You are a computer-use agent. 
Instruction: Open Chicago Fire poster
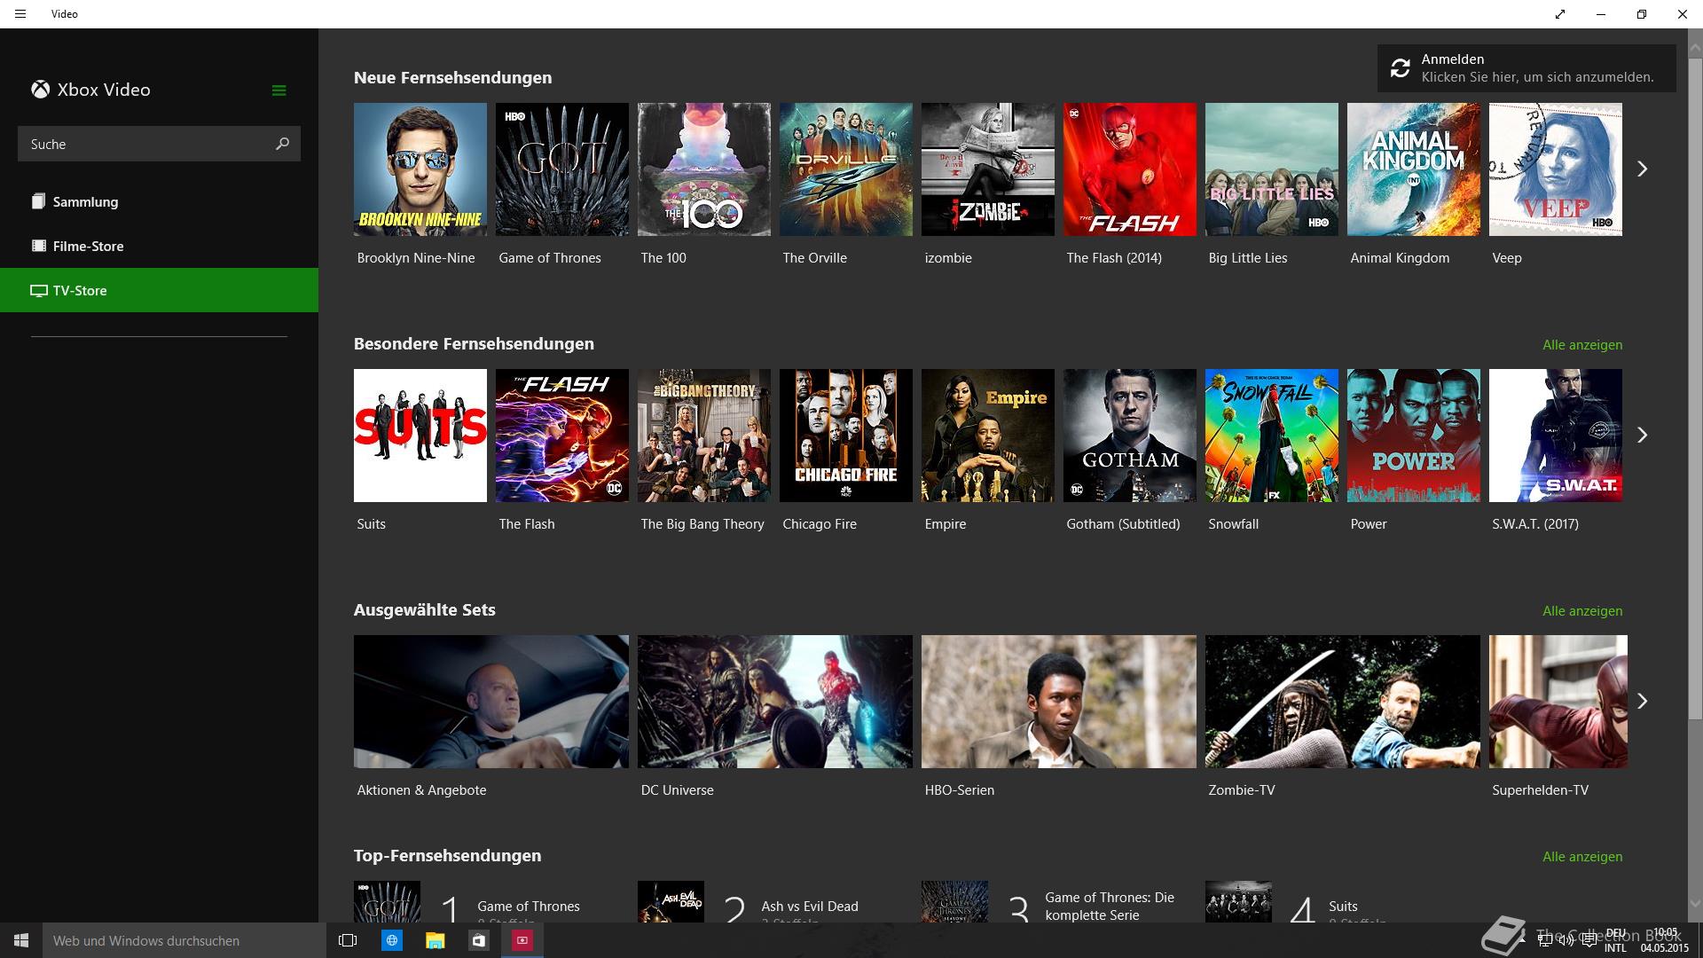tap(846, 436)
